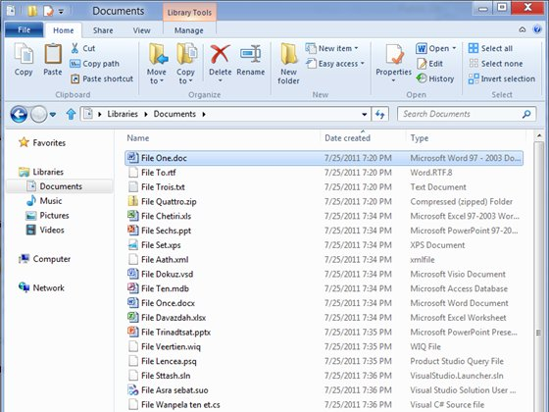The image size is (549, 412).
Task: Click the Invert selection option
Action: (x=502, y=78)
